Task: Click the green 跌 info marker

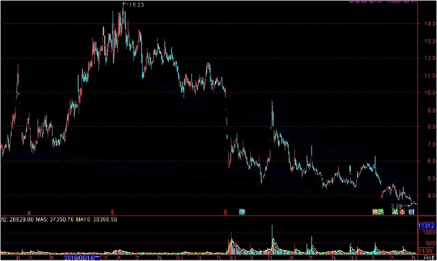Action: 381,212
